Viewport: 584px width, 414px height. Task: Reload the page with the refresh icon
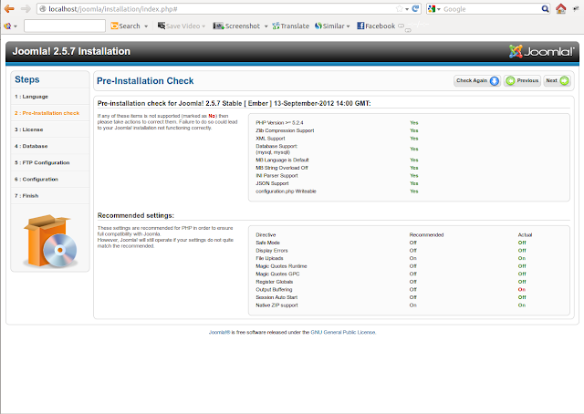(x=416, y=8)
